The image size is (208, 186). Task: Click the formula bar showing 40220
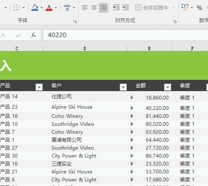[x=126, y=35]
